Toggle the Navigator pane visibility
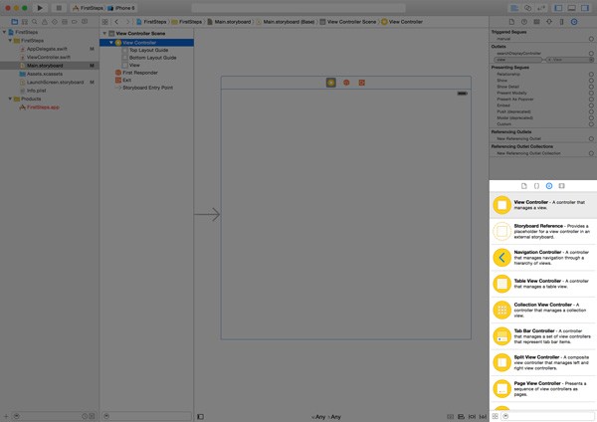The width and height of the screenshot is (597, 422). pos(558,8)
